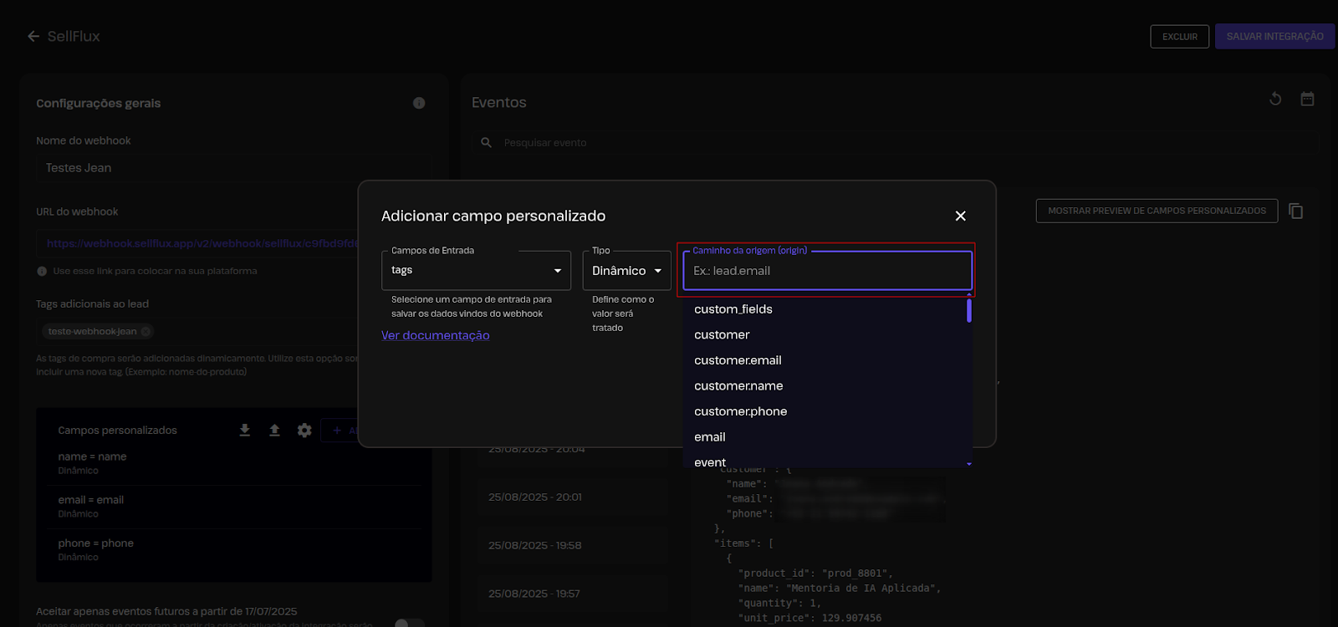This screenshot has width=1338, height=627.
Task: Click the Salvar Integração button
Action: pyautogui.click(x=1274, y=36)
